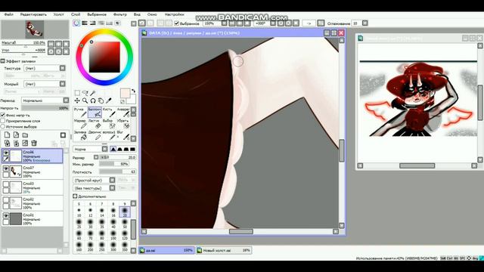Enable the Прикрепление слоя checkbox
Screen dimensions: 484x272
click(x=3, y=121)
